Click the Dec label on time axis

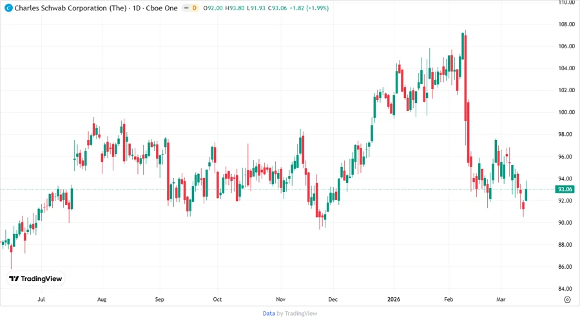coord(333,299)
